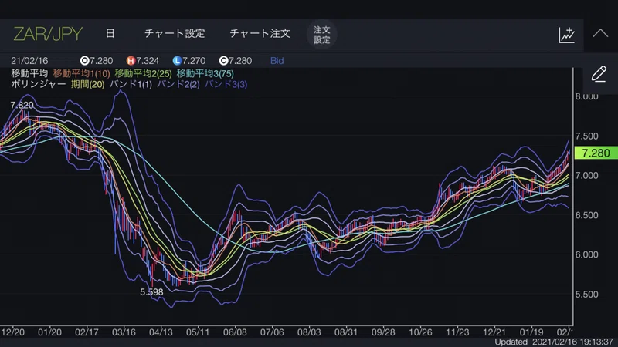Tap the 注文設定 round button
Viewport: 618px width, 347px height.
(x=321, y=35)
